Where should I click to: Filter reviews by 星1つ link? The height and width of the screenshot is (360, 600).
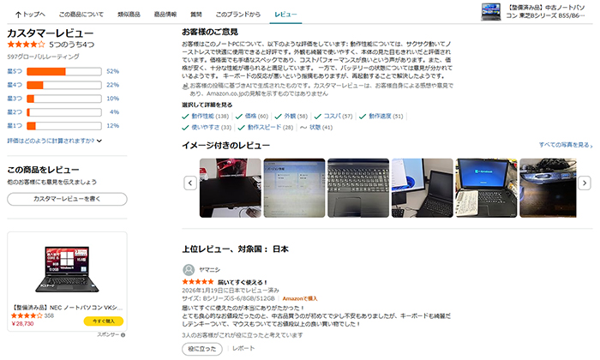[15, 125]
